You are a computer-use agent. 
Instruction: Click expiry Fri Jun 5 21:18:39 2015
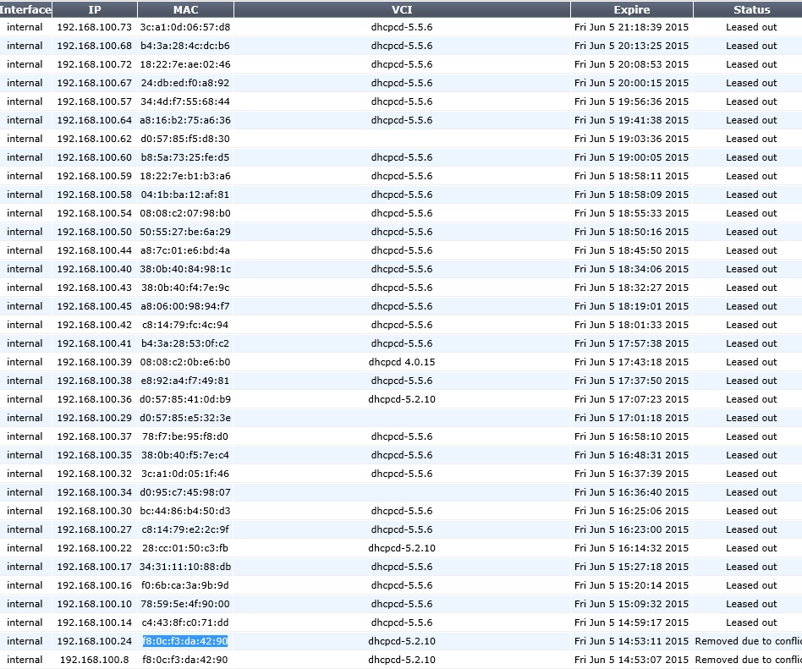[632, 27]
